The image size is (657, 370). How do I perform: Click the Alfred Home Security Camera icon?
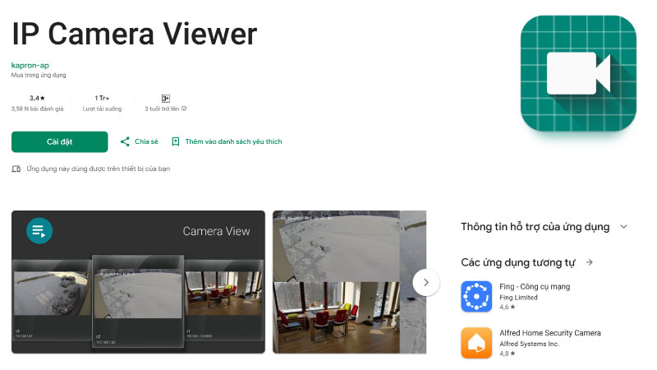pyautogui.click(x=476, y=343)
